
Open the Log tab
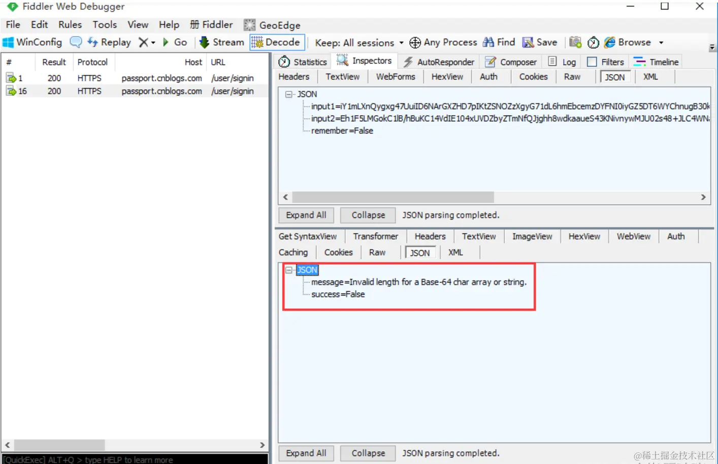point(562,62)
